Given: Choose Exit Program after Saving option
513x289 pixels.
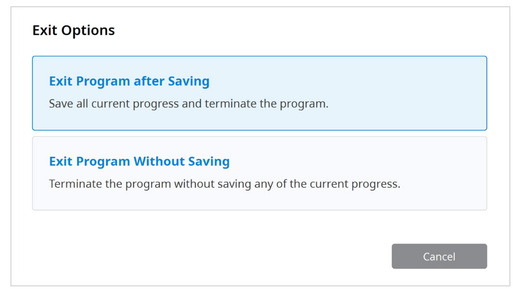Looking at the screenshot, I should pos(260,93).
